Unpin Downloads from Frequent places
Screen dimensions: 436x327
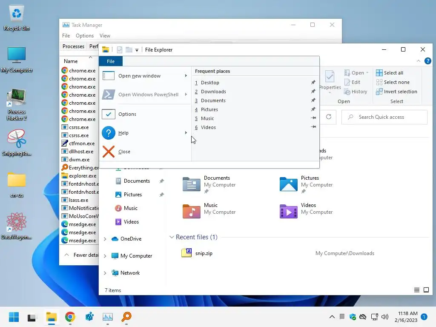click(313, 91)
